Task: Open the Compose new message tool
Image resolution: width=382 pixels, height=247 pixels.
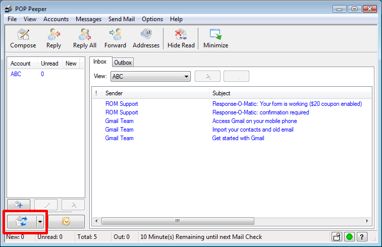Action: tap(23, 38)
